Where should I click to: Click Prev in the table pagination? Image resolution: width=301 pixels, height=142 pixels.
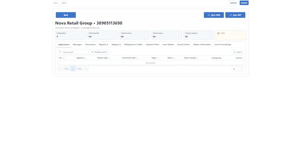coord(67,69)
